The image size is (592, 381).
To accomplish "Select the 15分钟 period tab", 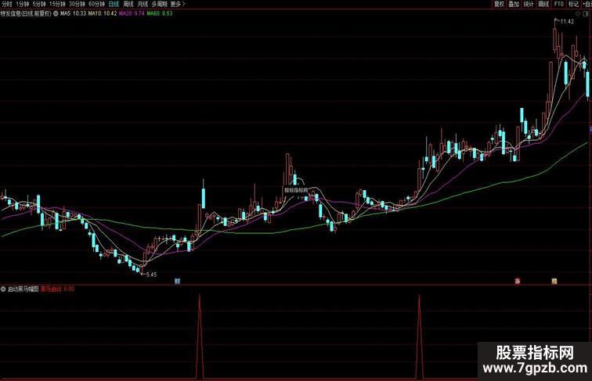I will (57, 4).
